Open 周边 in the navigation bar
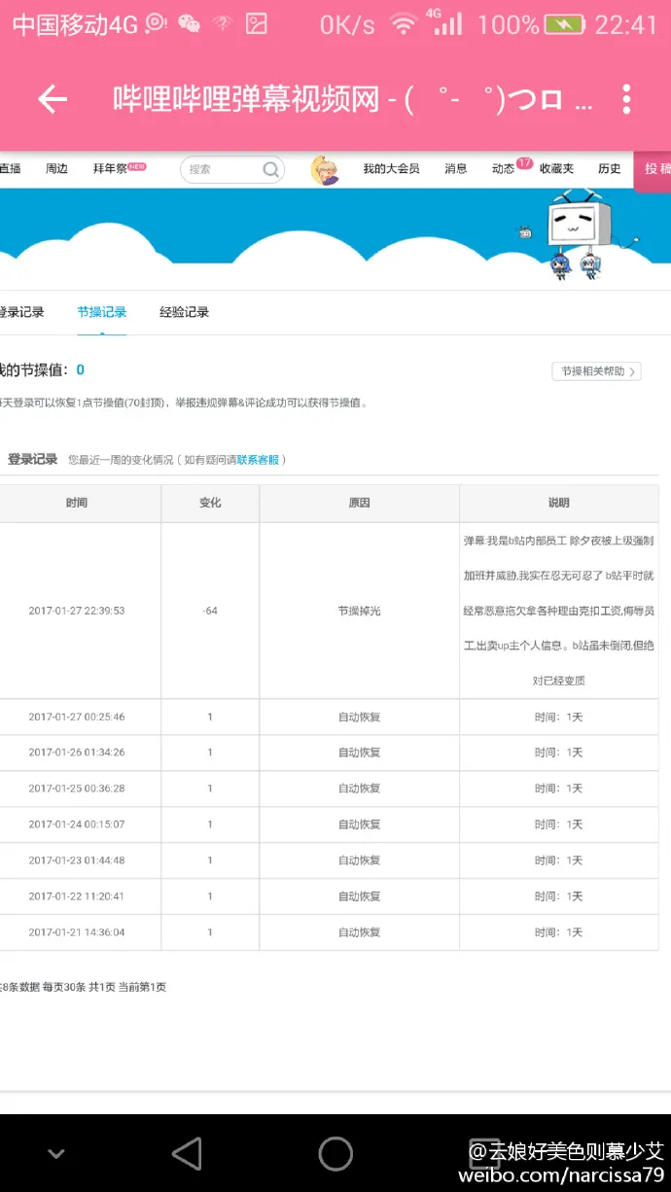Screen dimensions: 671x1192 (56, 168)
